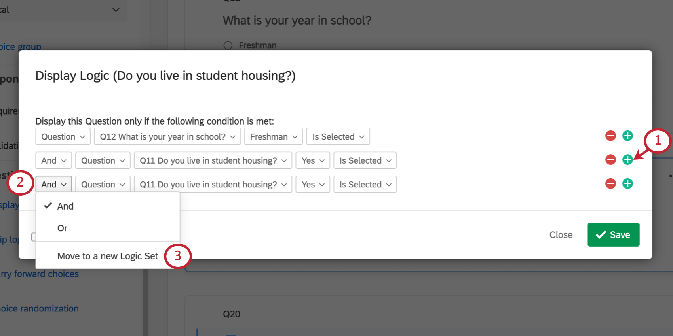Open third row's Yes choice dropdown
The width and height of the screenshot is (673, 336).
click(313, 185)
